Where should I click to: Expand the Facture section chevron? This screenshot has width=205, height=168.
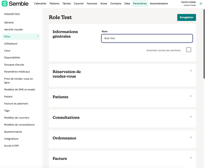[x=191, y=158]
